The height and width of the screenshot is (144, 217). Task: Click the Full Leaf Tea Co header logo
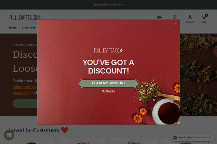(x=25, y=17)
